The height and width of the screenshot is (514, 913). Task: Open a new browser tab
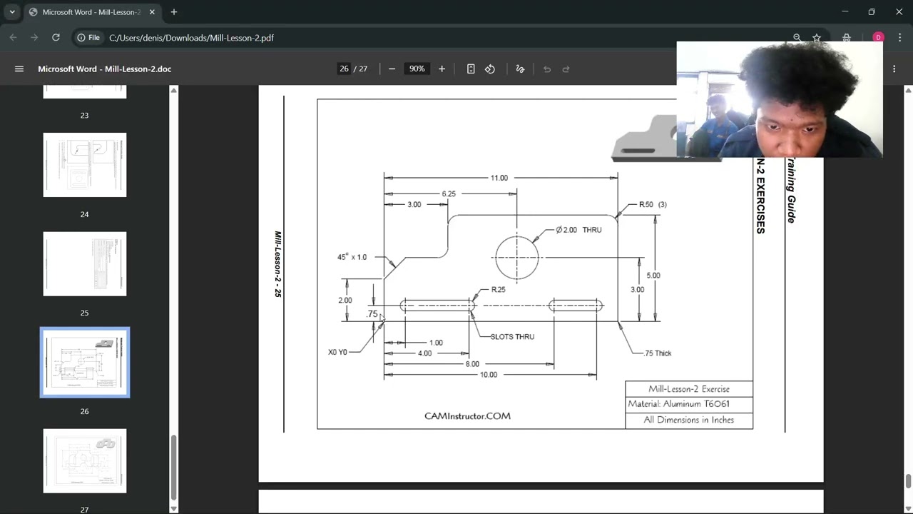(x=174, y=12)
